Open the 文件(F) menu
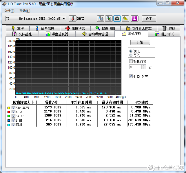The image size is (186, 173). [x=9, y=11]
